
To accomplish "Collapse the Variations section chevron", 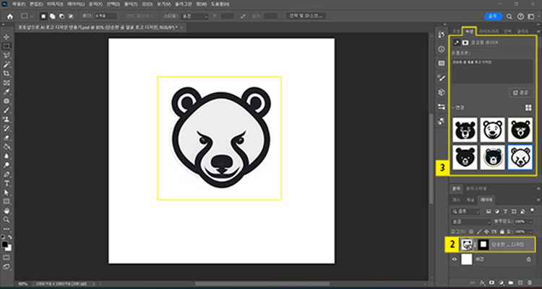I will pos(453,107).
